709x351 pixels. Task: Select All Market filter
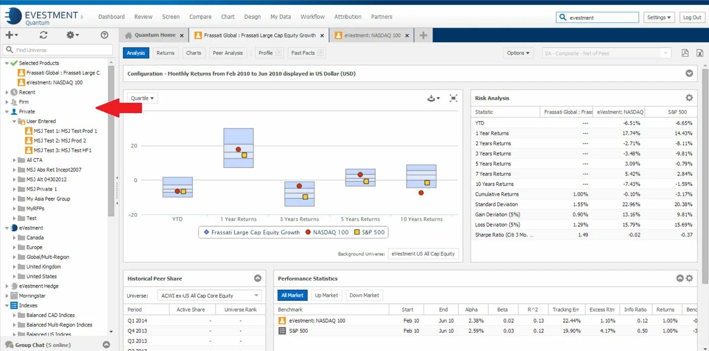click(292, 295)
